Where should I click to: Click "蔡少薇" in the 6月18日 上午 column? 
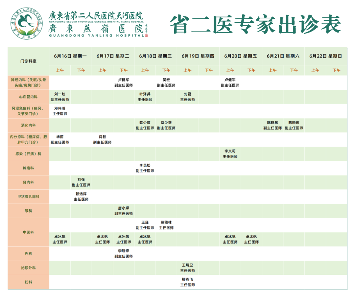point(145,123)
